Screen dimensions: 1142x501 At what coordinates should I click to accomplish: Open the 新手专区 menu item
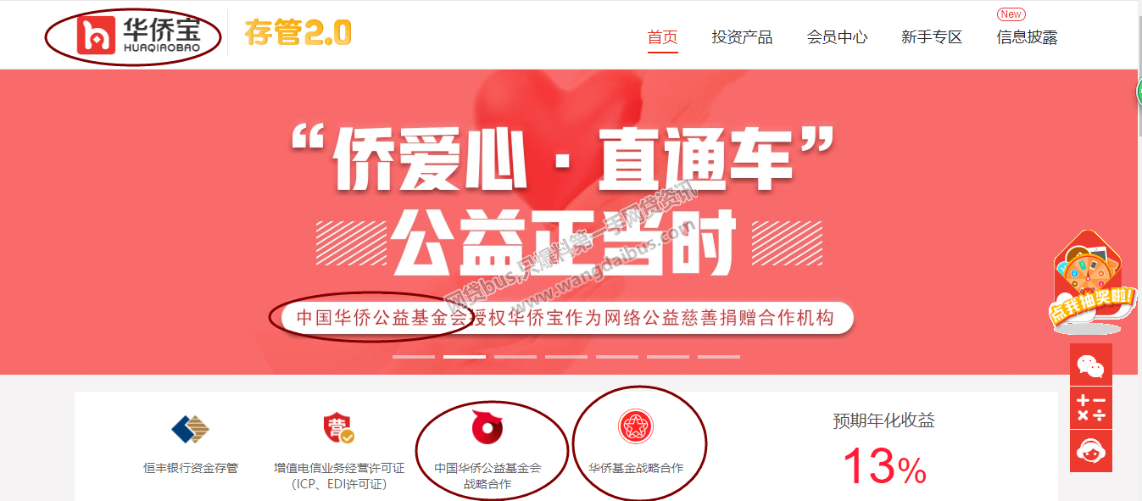coord(932,37)
